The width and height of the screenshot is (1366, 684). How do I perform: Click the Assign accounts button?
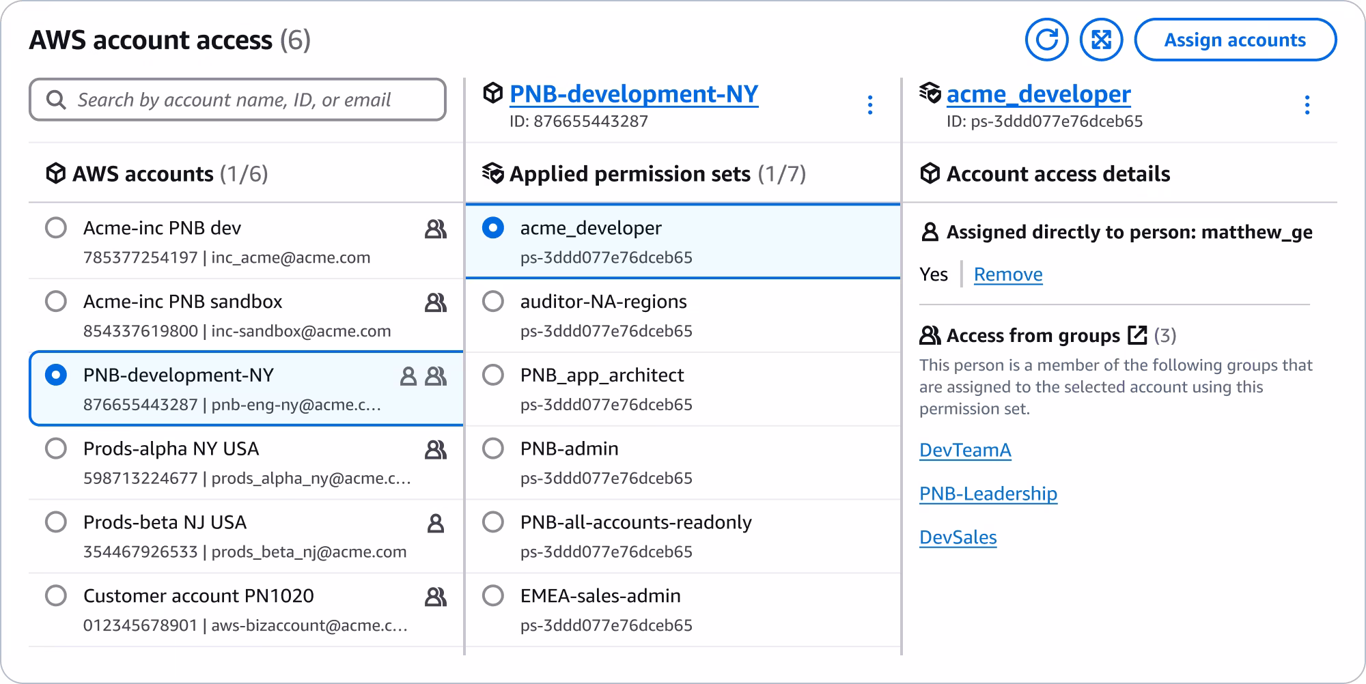pos(1235,40)
